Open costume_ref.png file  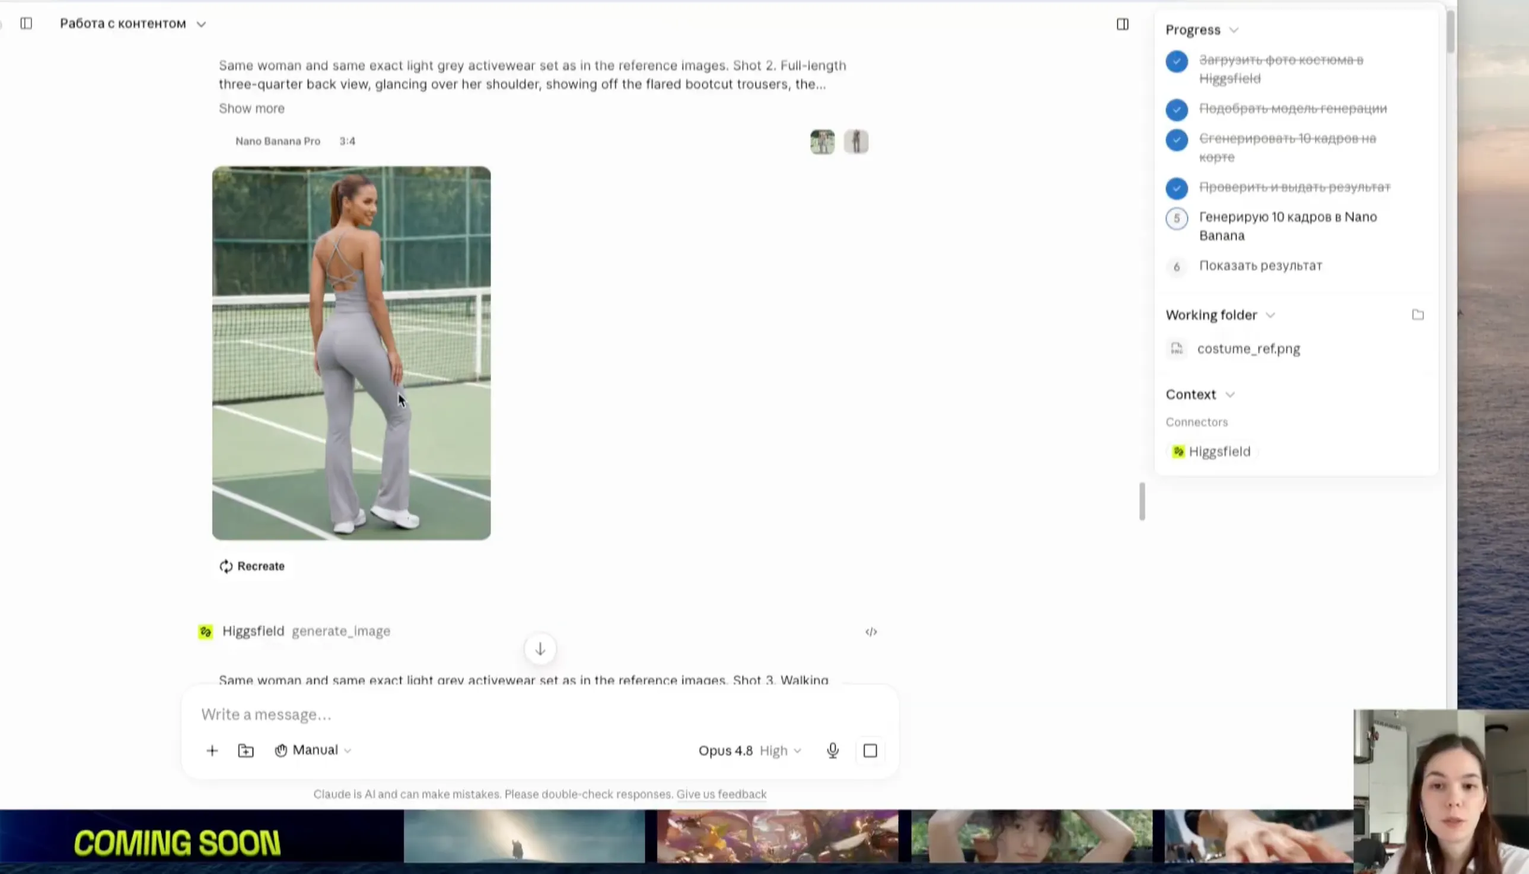1248,349
